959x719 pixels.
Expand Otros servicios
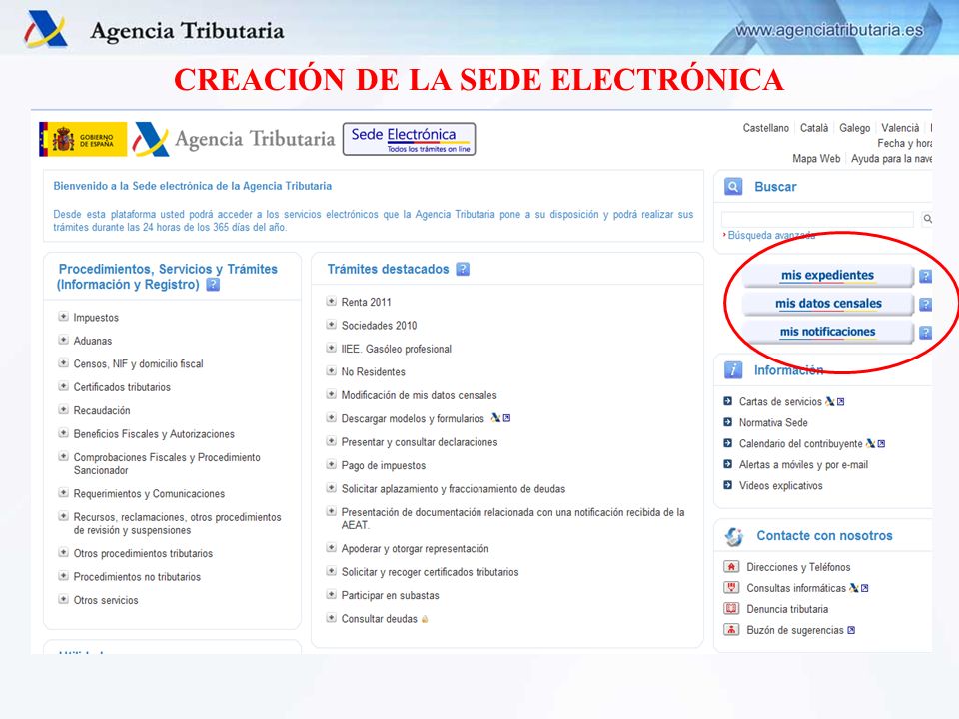63,600
